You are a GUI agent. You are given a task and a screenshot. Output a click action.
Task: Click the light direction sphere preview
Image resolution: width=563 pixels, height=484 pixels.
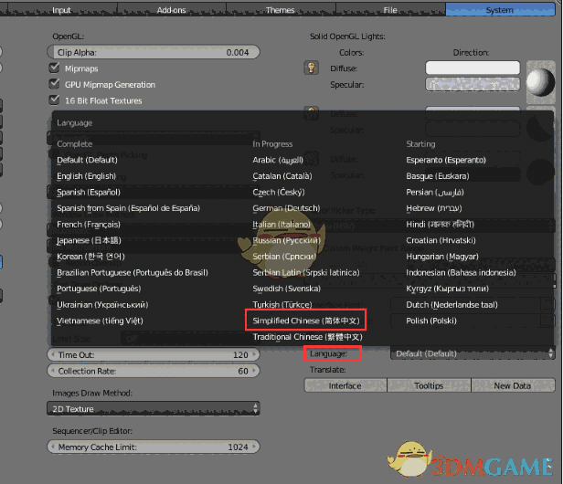(x=541, y=82)
